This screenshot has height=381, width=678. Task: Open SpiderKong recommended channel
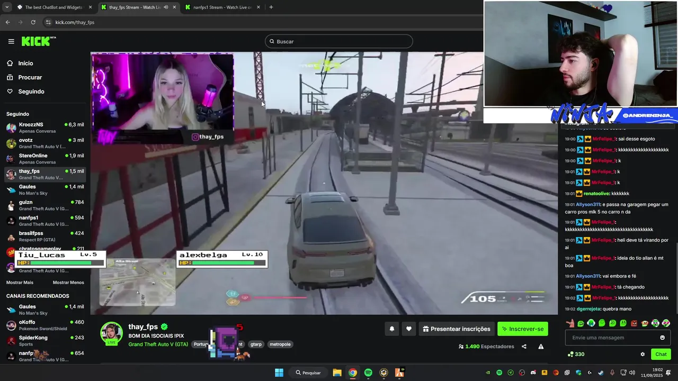point(45,340)
